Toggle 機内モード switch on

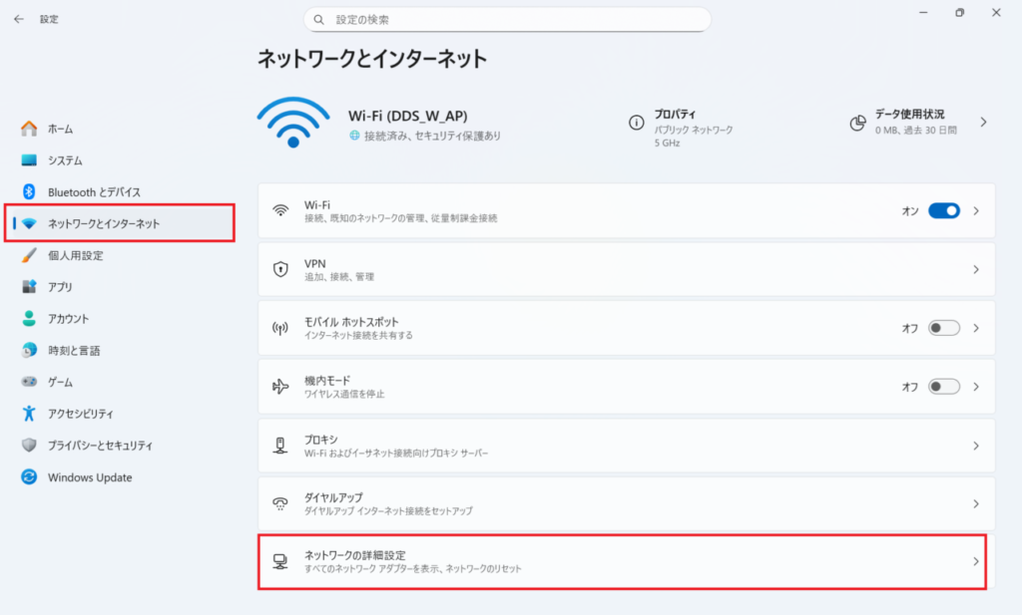click(x=943, y=386)
